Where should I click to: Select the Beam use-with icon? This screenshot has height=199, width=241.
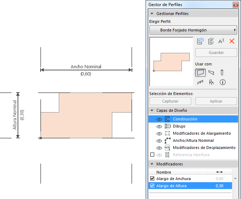(211, 73)
